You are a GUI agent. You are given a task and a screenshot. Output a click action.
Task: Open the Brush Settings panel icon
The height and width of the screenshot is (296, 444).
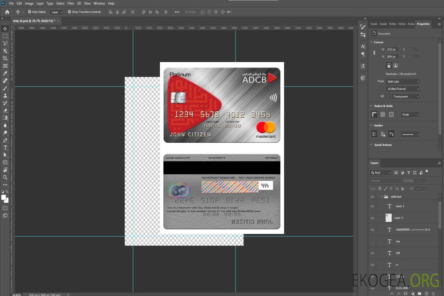363,27
